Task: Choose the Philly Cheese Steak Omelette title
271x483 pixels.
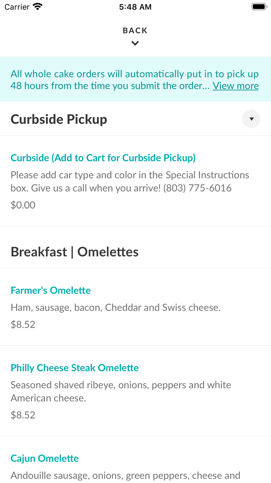Action: coord(75,368)
